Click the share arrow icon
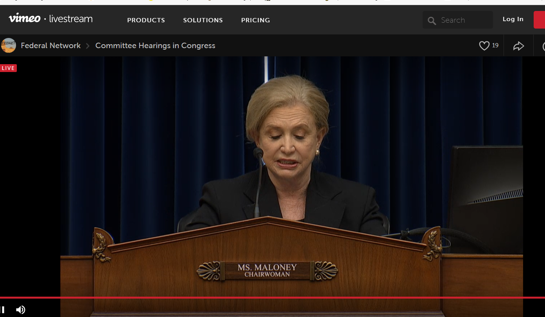This screenshot has height=317, width=545. (x=518, y=46)
